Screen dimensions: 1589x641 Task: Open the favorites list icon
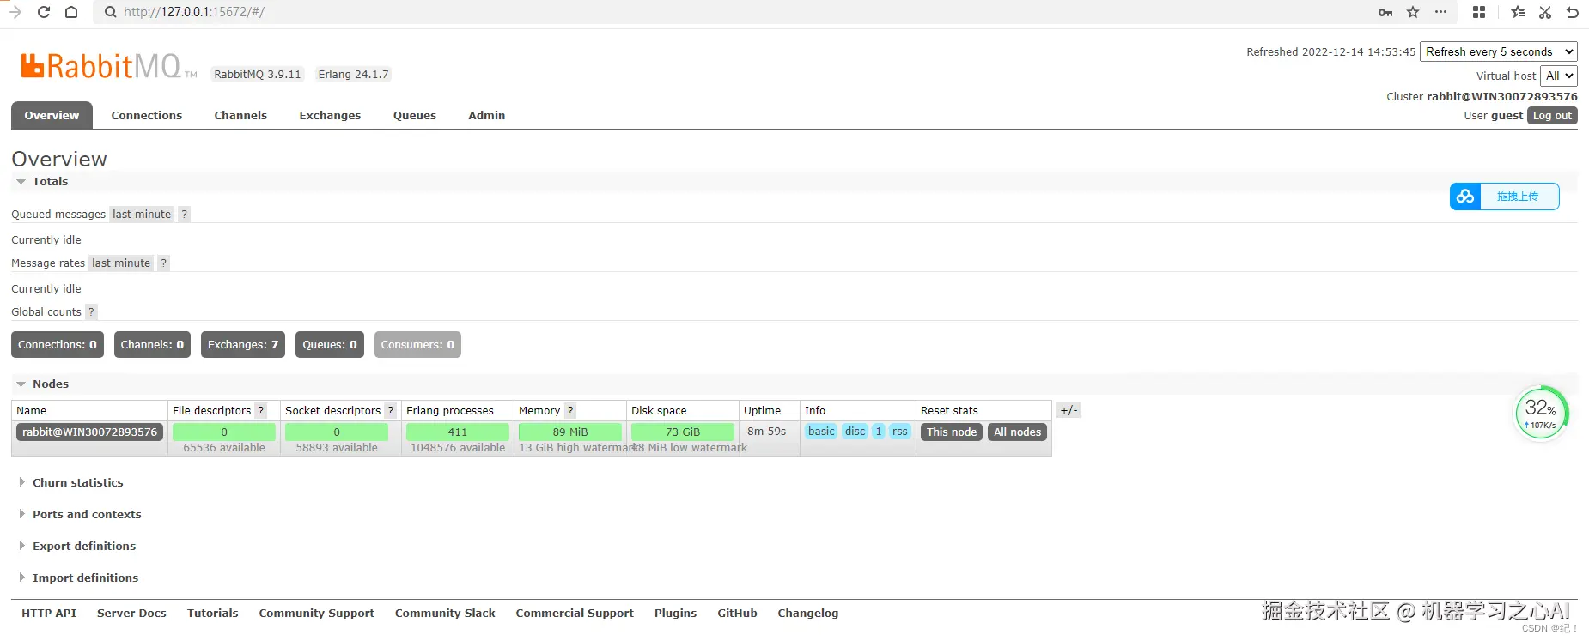[x=1519, y=12]
